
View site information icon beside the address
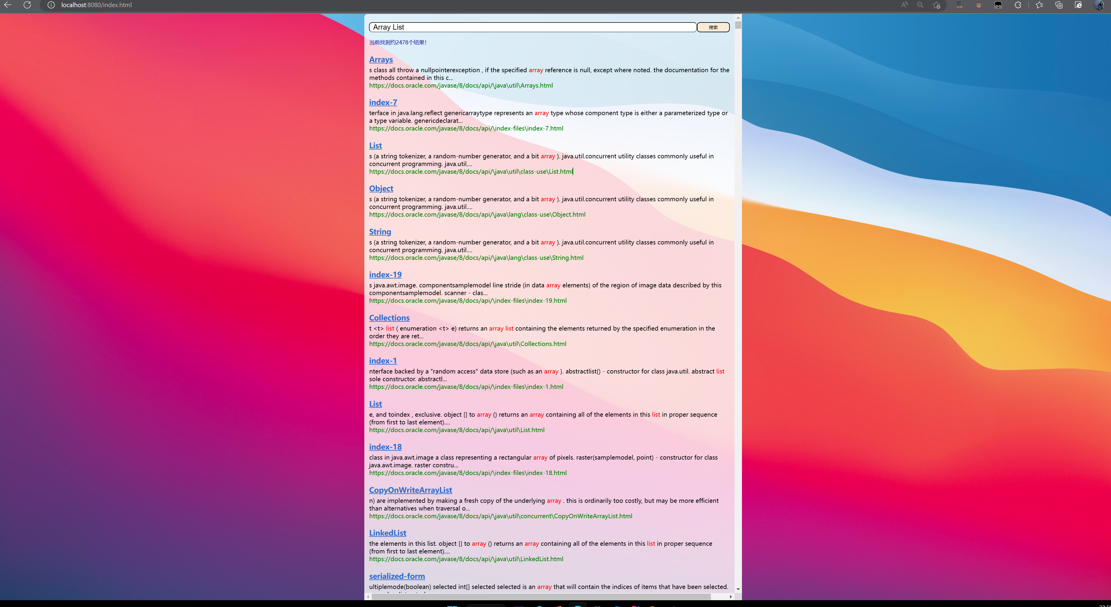(51, 5)
